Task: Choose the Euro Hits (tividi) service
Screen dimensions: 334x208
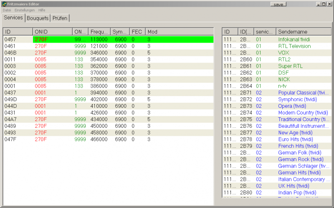Action: click(x=295, y=140)
